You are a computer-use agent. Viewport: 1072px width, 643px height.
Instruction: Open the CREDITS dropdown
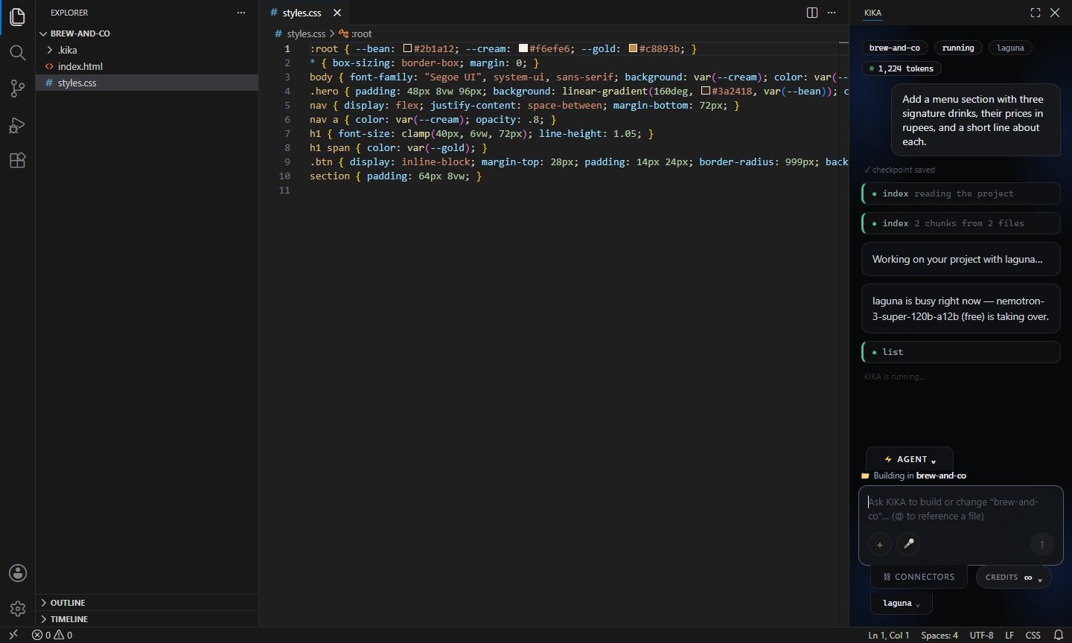pos(1013,577)
